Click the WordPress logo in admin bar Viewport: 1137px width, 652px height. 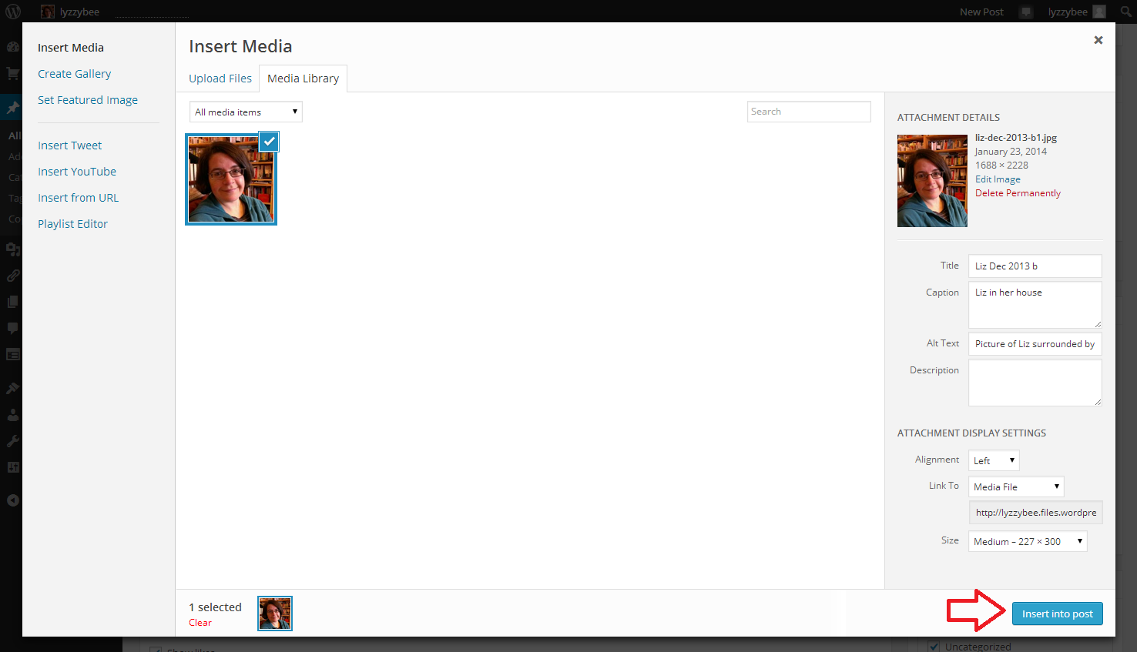pos(13,12)
